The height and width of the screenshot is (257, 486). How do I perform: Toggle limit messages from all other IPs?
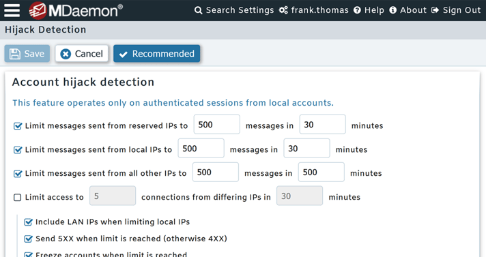click(x=18, y=173)
